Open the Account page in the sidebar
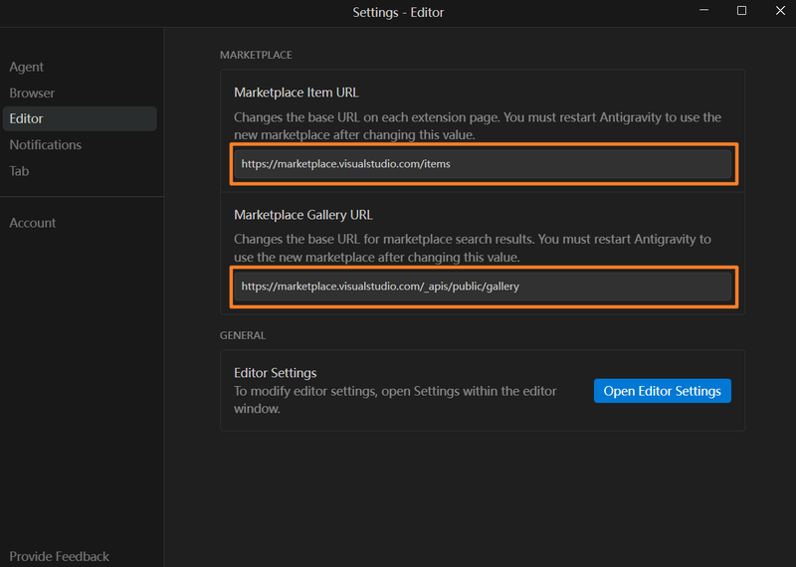 [33, 223]
